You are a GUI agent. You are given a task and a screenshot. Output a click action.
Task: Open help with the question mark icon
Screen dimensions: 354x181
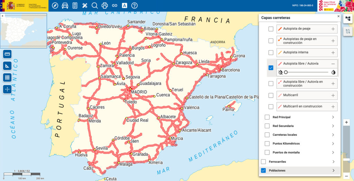pyautogui.click(x=134, y=6)
